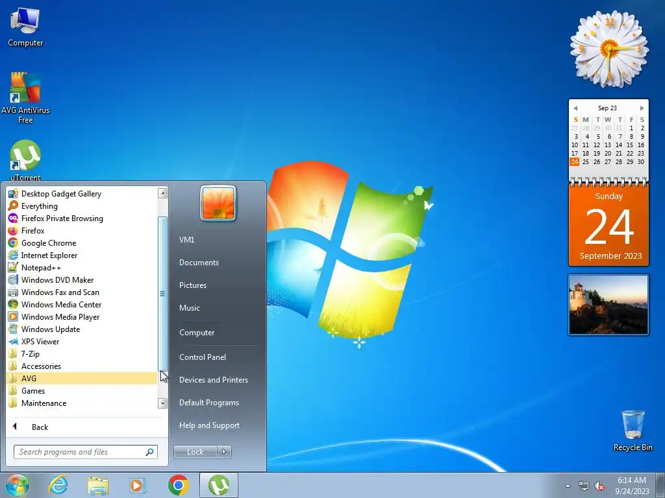The height and width of the screenshot is (498, 665).
Task: Click the muted volume tray icon
Action: [x=599, y=486]
